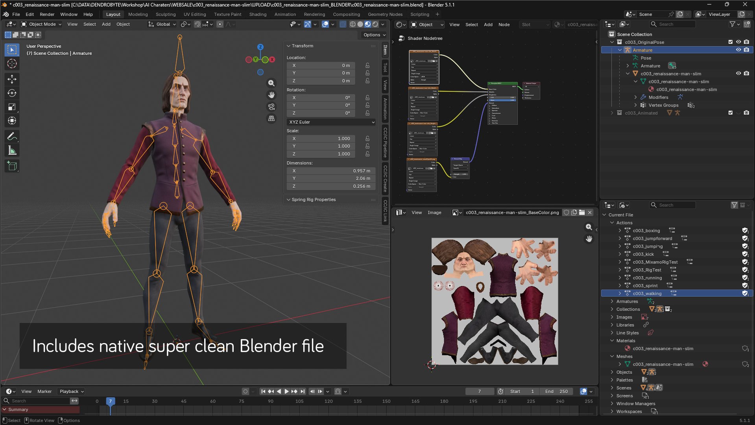Open sidebar Tool tab

click(x=385, y=68)
